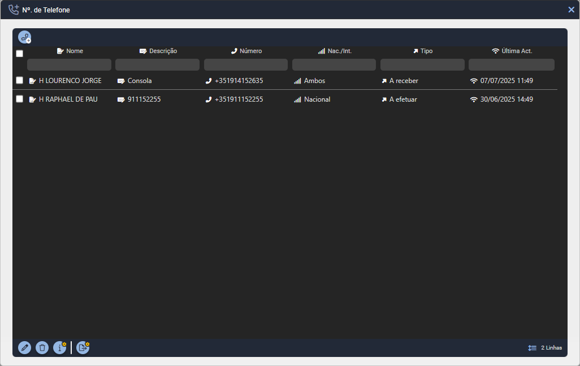Image resolution: width=580 pixels, height=366 pixels.
Task: Click the name icon beside H LOURENCO JORGE
Action: point(33,81)
